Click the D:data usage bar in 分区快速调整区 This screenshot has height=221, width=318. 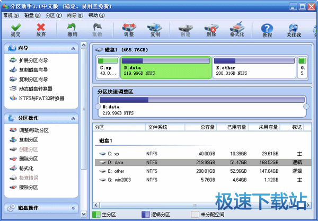[x=202, y=100]
